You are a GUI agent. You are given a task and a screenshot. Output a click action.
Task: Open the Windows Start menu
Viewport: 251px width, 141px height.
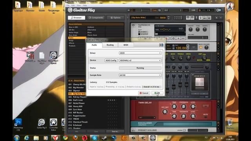(16, 138)
